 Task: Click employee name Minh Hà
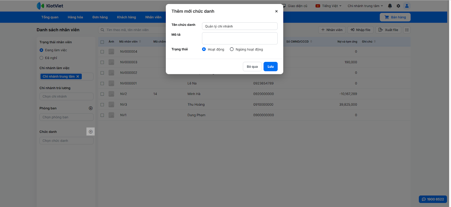pyautogui.click(x=194, y=94)
